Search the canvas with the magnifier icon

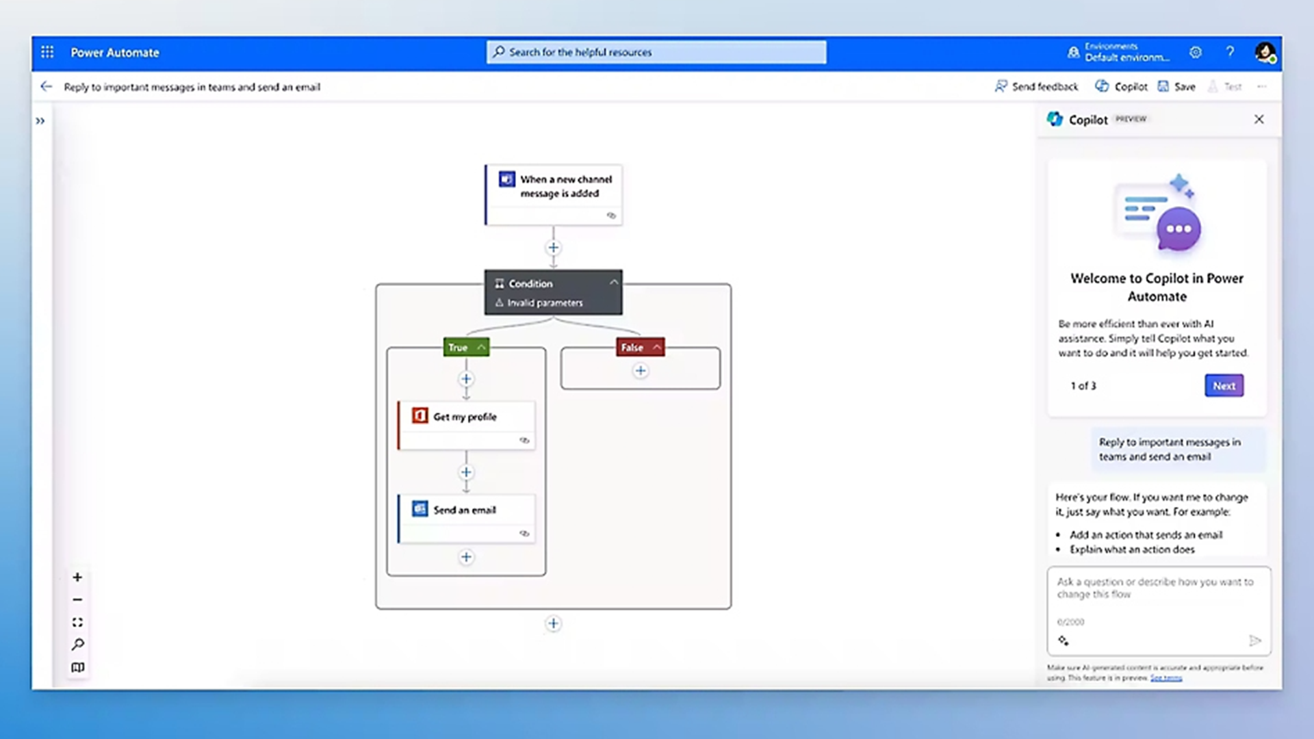77,645
